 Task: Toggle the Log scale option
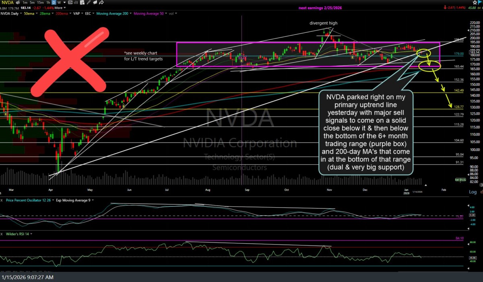pos(473,192)
